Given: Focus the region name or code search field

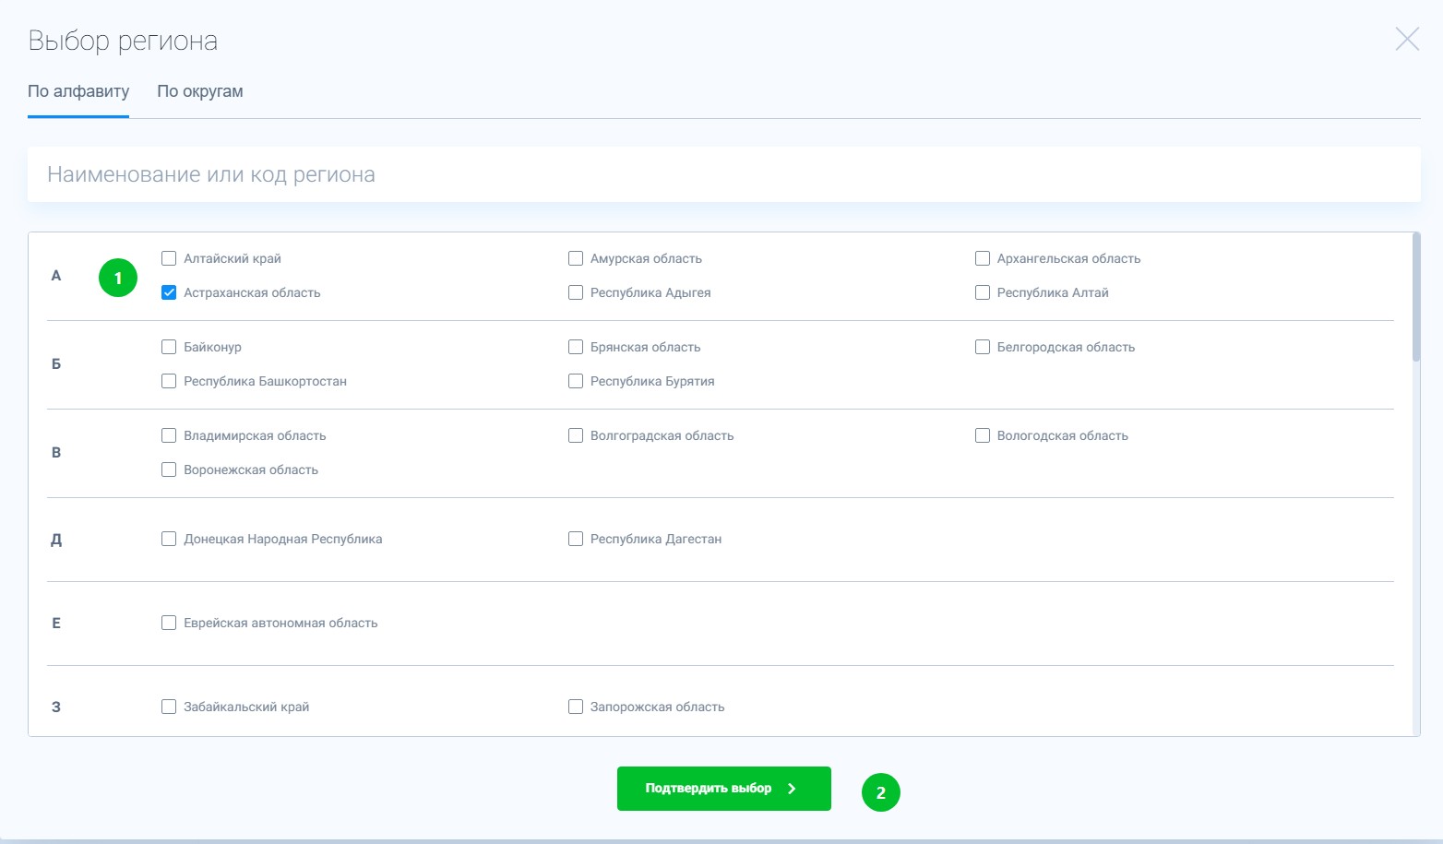Looking at the screenshot, I should (x=724, y=174).
